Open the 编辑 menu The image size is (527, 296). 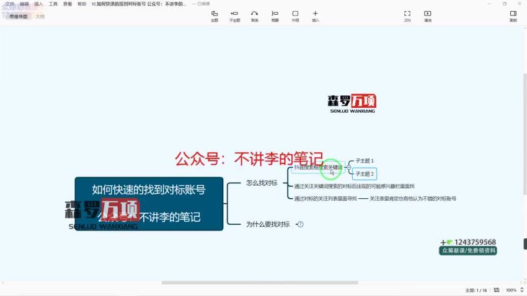point(24,4)
